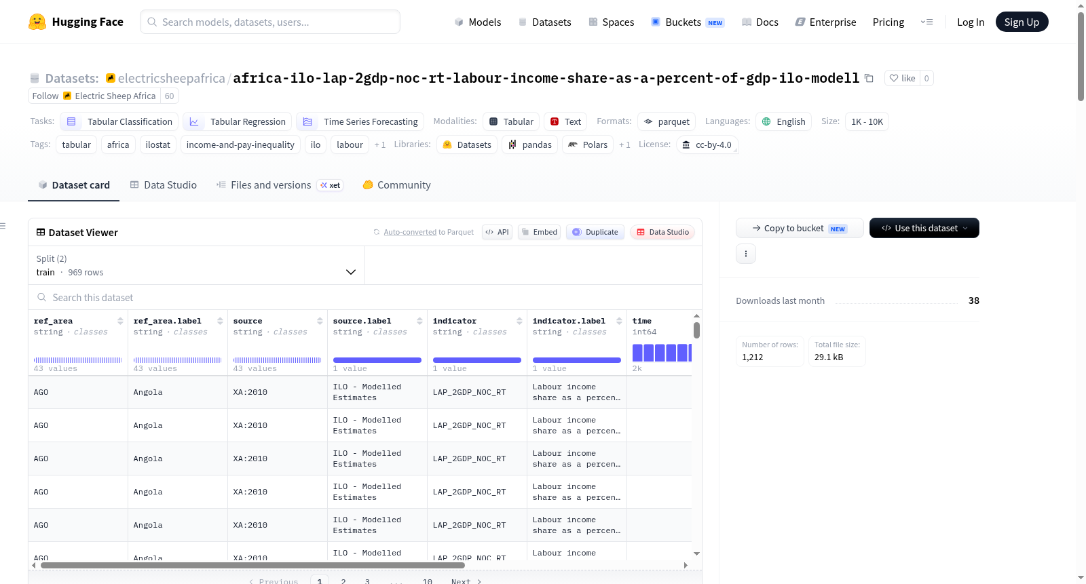Filter by the 1K - 10K size tag
The width and height of the screenshot is (1086, 584).
[867, 121]
